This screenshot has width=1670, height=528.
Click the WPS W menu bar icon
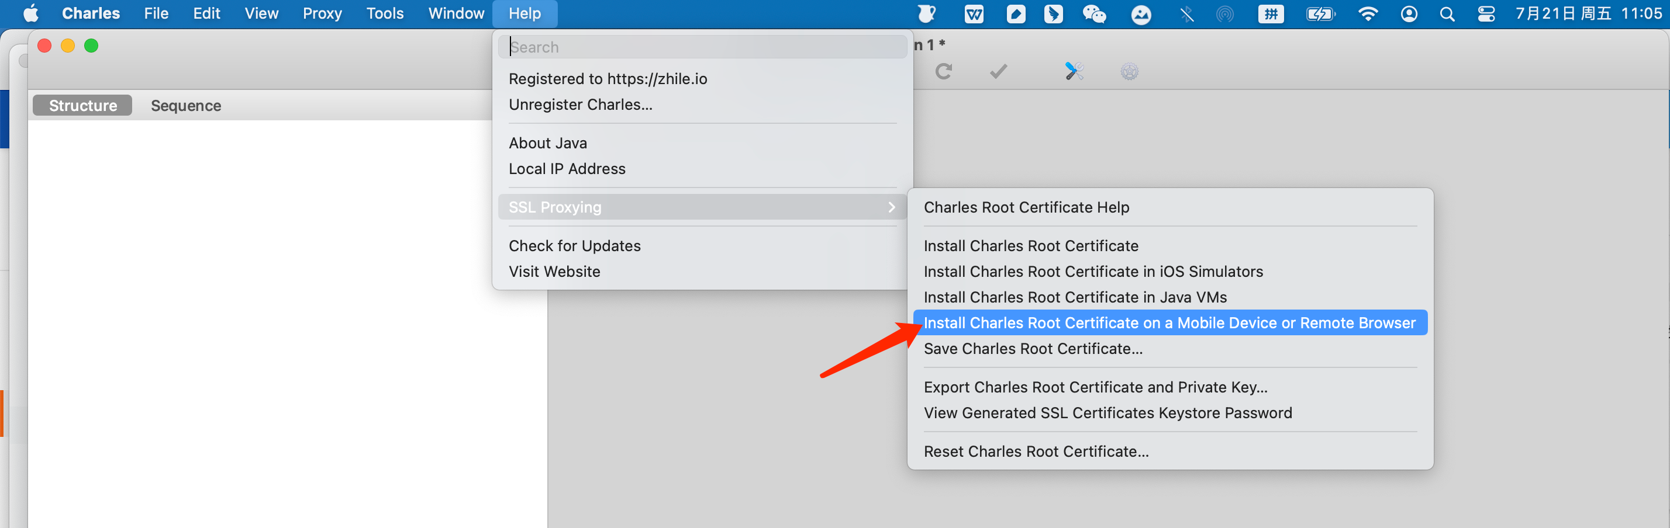974,13
